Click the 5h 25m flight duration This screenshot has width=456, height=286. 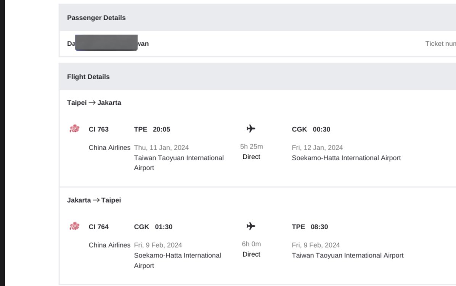(x=252, y=147)
